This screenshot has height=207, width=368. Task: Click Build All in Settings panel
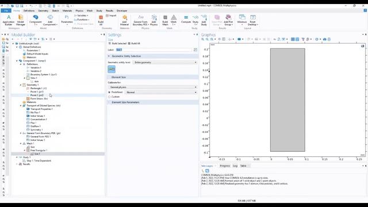point(134,44)
